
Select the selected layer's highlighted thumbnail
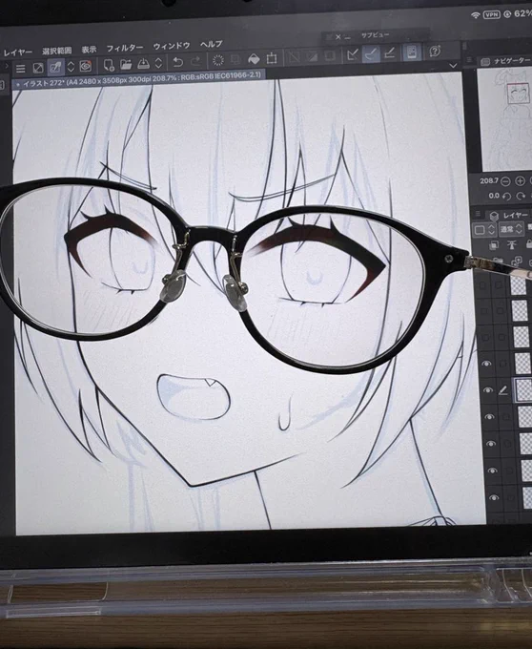tap(523, 389)
